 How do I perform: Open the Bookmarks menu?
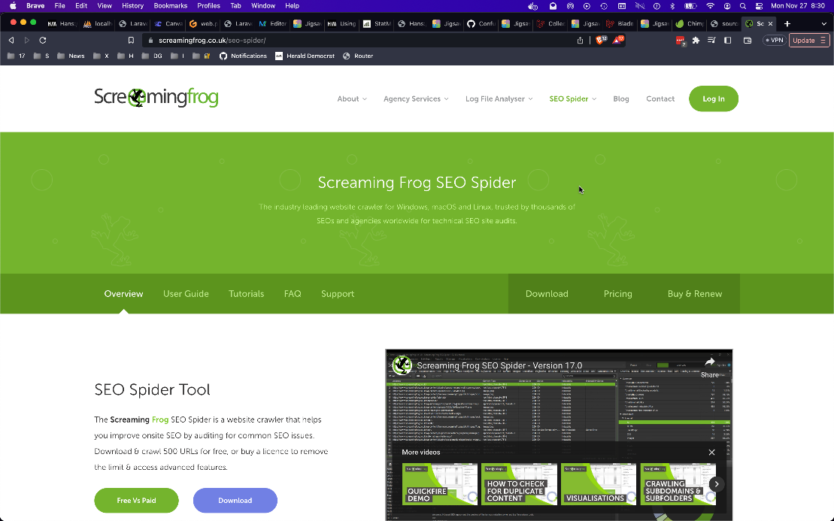tap(170, 5)
